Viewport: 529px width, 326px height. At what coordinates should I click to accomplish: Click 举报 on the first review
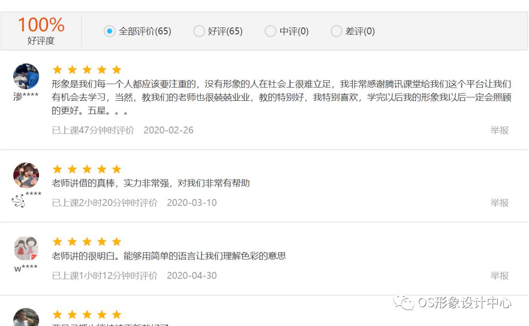click(x=499, y=130)
